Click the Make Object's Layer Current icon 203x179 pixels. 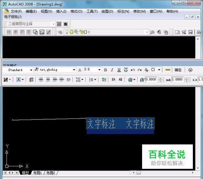coord(152,32)
